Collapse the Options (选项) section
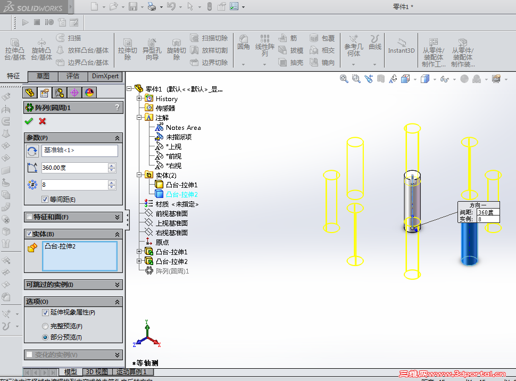This screenshot has width=516, height=381. point(117,302)
